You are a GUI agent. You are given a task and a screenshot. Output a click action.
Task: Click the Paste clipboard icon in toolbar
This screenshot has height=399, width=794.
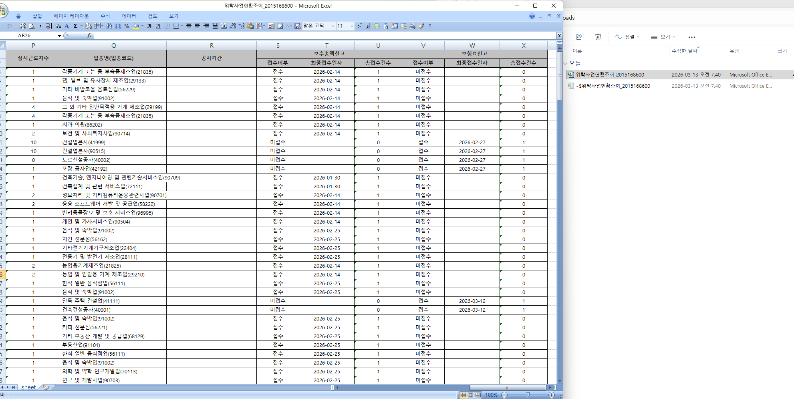click(x=250, y=26)
